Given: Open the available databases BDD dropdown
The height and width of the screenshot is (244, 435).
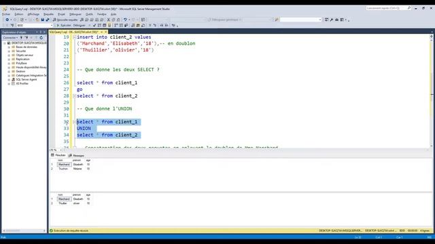Looking at the screenshot, I should pyautogui.click(x=35, y=25).
